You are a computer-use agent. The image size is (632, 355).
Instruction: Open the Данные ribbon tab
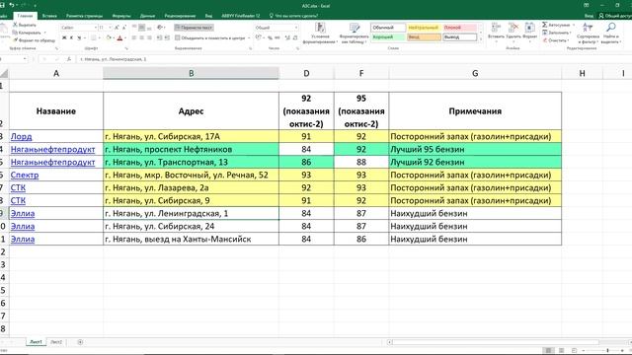pyautogui.click(x=147, y=16)
